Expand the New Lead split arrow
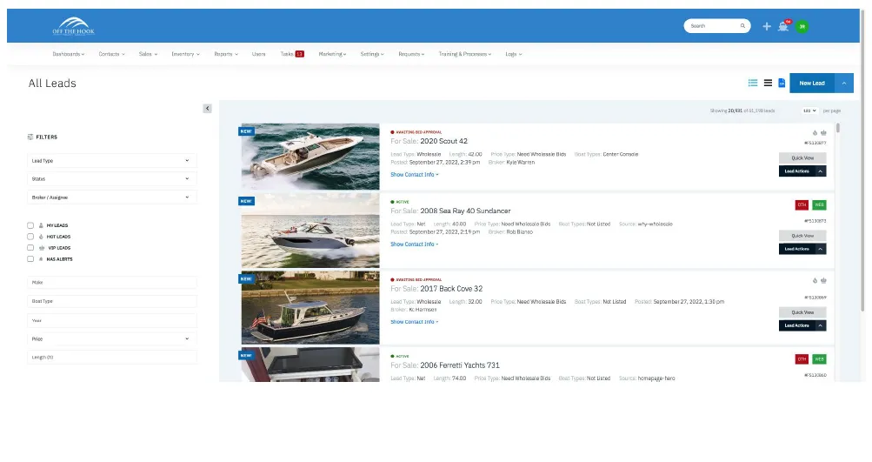Viewport: 872px width, 462px height. [x=844, y=83]
